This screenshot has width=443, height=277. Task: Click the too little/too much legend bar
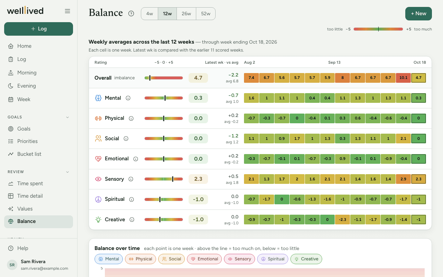click(x=378, y=29)
